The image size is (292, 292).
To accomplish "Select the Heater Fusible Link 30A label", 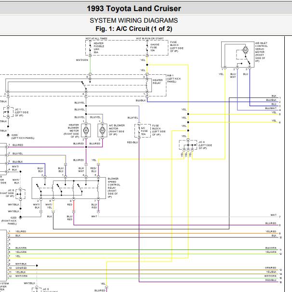I will pyautogui.click(x=99, y=48).
